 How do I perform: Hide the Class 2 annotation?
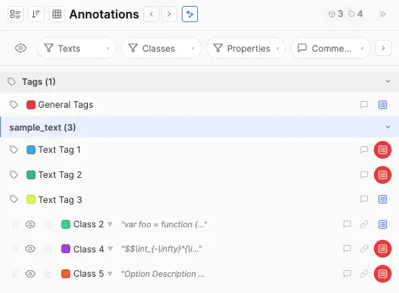[x=30, y=224]
